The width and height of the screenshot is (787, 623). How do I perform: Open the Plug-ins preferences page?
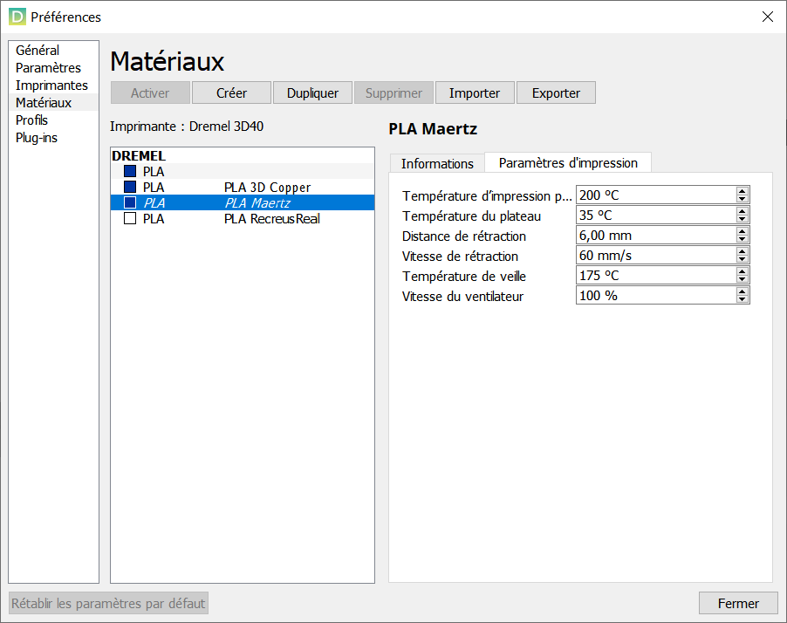[x=53, y=138]
